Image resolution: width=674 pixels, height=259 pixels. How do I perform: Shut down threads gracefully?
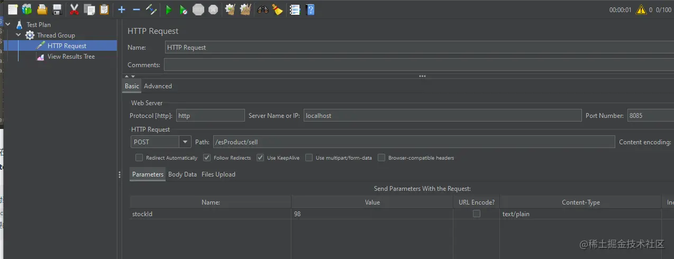(213, 9)
